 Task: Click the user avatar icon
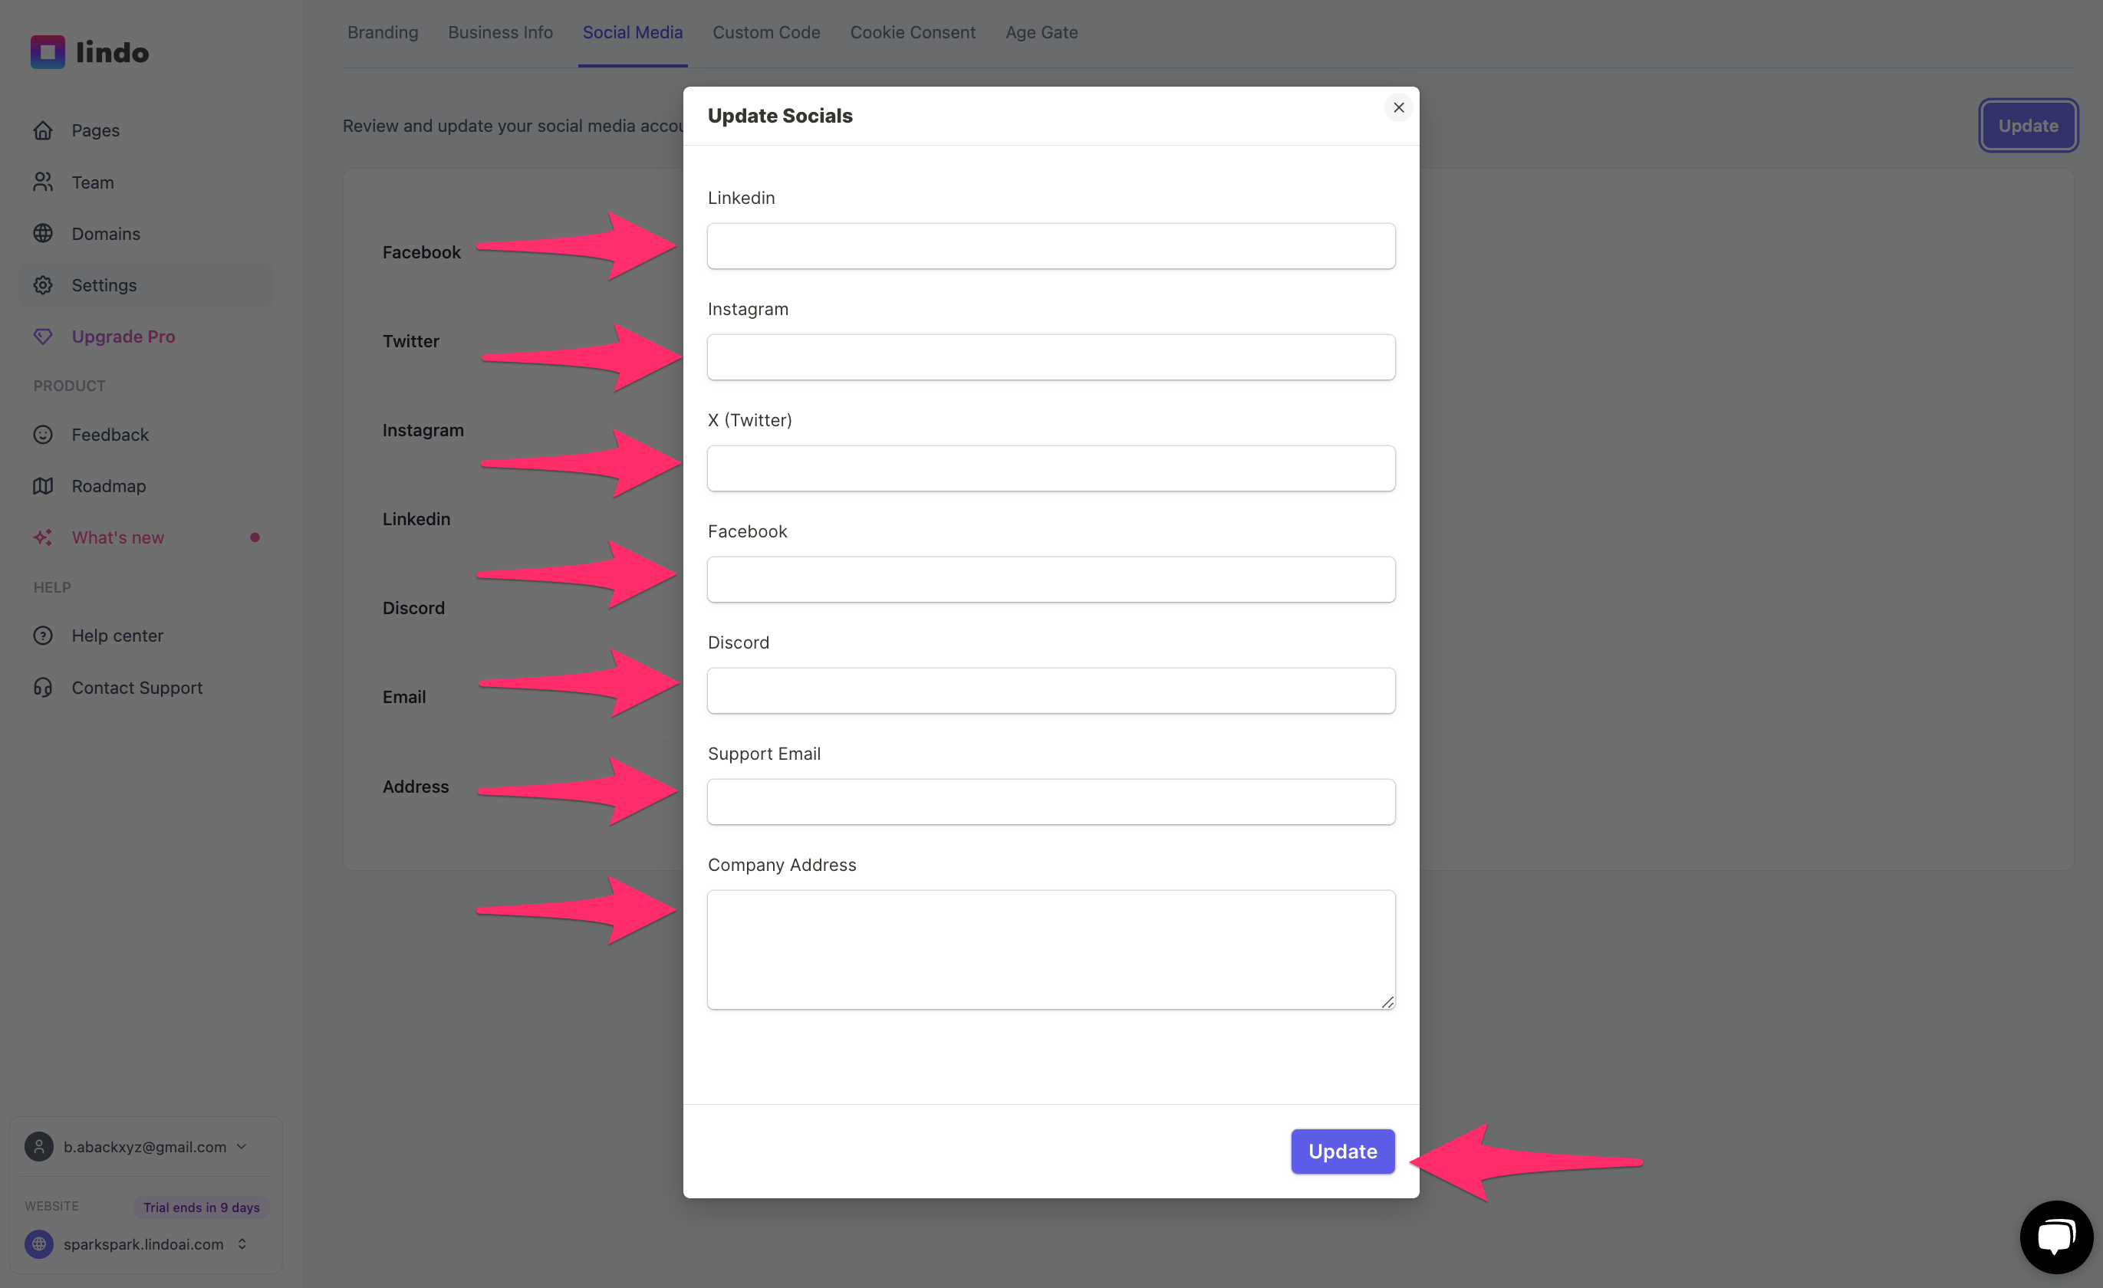click(39, 1146)
